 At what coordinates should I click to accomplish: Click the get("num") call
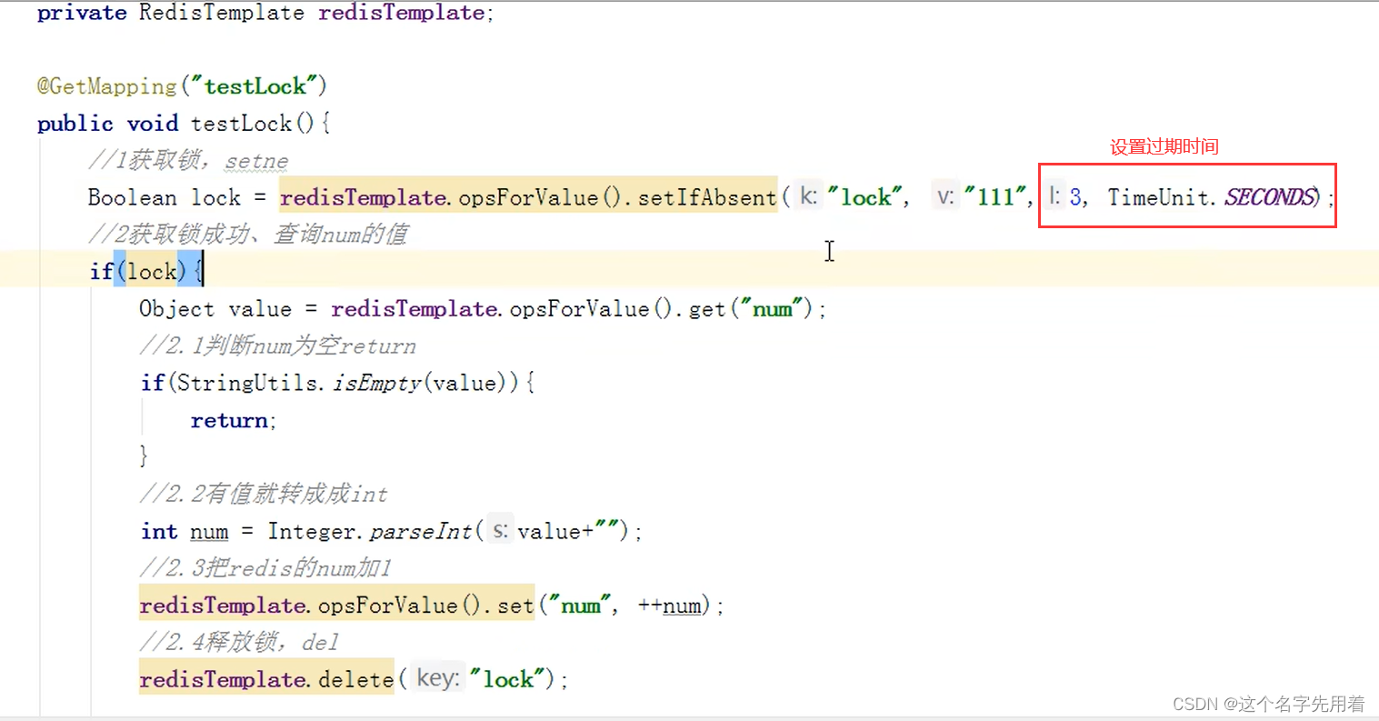751,309
